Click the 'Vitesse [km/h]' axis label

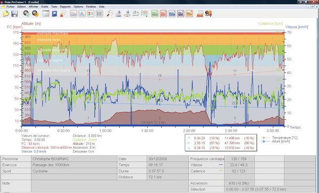[297, 27]
